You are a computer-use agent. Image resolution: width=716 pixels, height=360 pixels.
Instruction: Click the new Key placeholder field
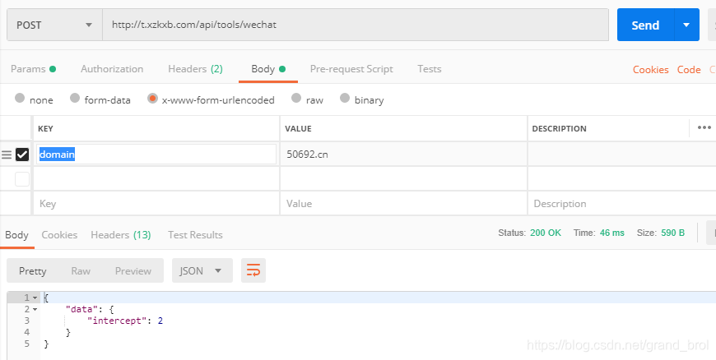pos(156,204)
